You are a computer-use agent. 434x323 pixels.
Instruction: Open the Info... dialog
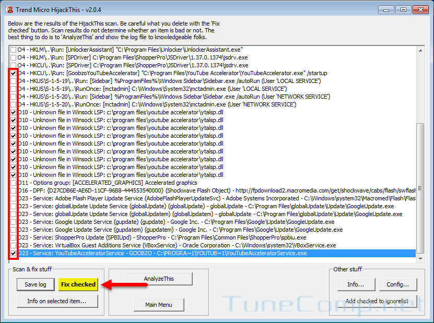pos(356,284)
